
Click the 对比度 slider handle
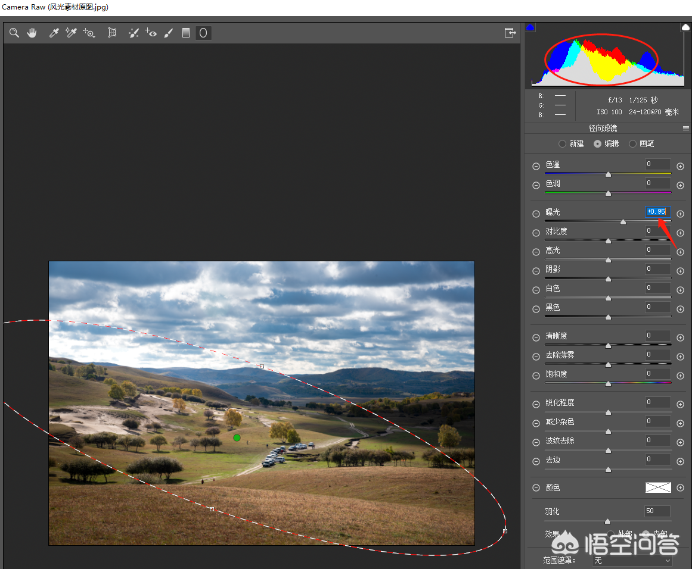coord(608,240)
